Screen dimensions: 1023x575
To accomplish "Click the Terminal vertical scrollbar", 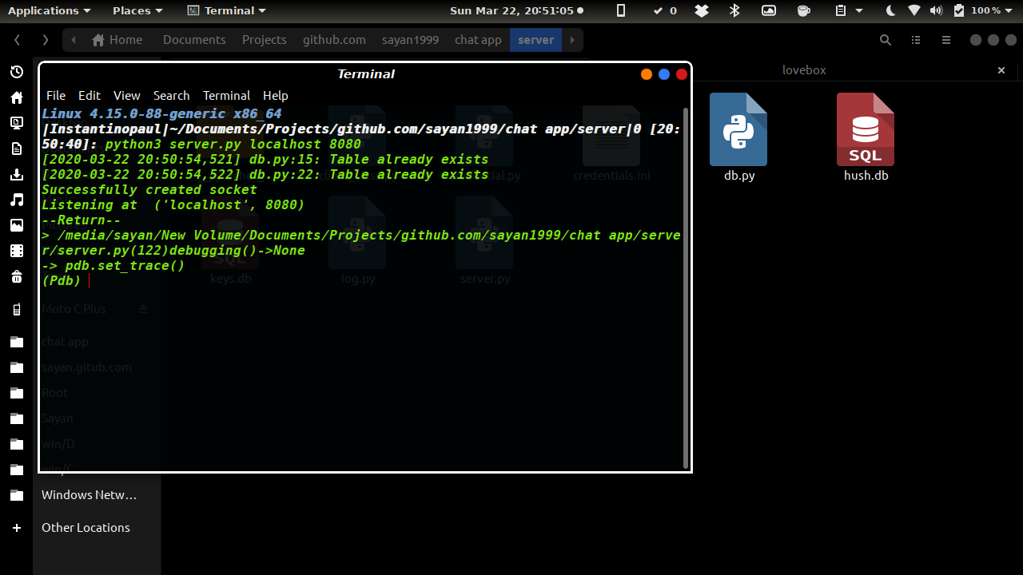I will point(686,287).
